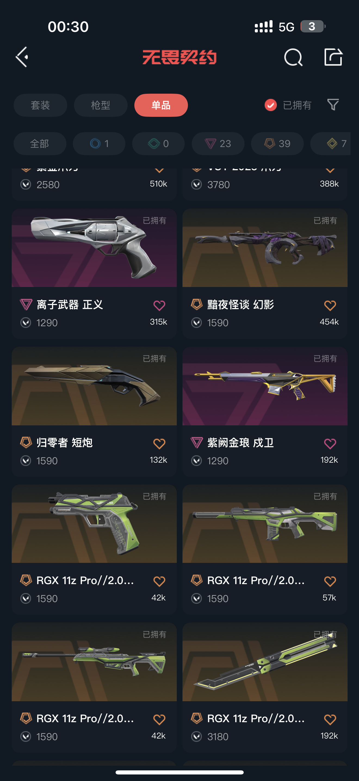
Task: Filter by green tier showing 0
Action: (x=158, y=144)
